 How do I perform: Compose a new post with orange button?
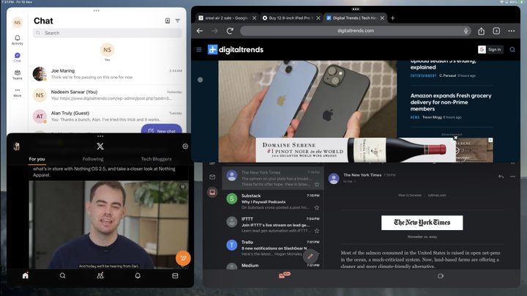coord(183,259)
